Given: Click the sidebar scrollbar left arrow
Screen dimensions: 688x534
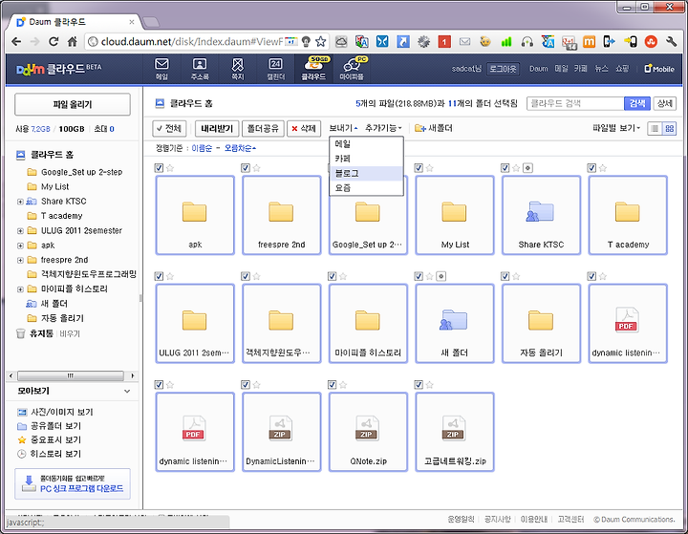Looking at the screenshot, I should pos(11,376).
